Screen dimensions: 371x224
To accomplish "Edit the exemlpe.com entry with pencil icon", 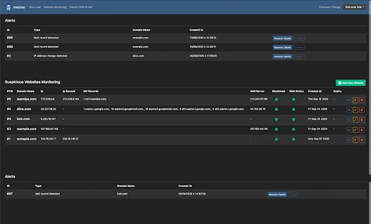I will coord(355,100).
